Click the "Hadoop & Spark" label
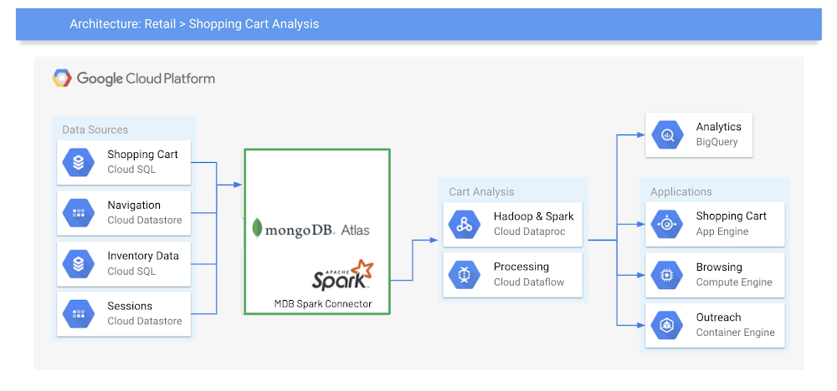Screen dimensions: 837x391 click(x=534, y=216)
